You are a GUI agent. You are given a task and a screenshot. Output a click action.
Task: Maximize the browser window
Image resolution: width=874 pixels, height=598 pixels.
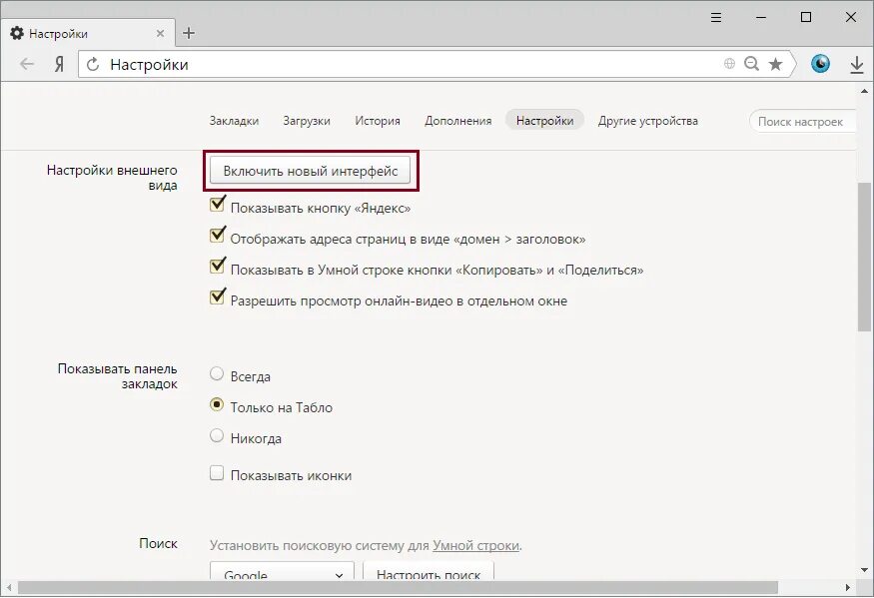805,18
